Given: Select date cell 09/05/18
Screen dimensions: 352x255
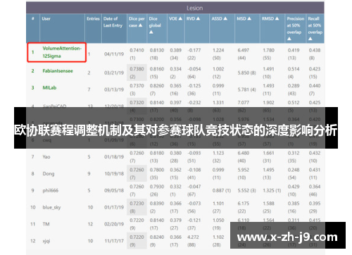Looking at the screenshot, I should [114, 190].
